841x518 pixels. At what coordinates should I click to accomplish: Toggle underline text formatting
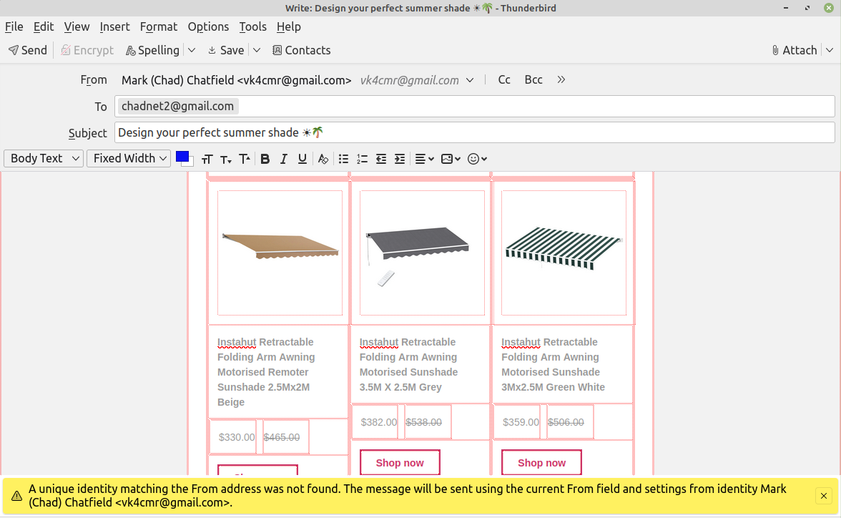pyautogui.click(x=303, y=159)
